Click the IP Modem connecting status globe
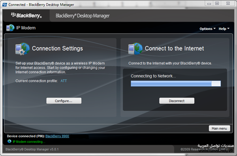The width and height of the screenshot is (237, 156). 9,141
